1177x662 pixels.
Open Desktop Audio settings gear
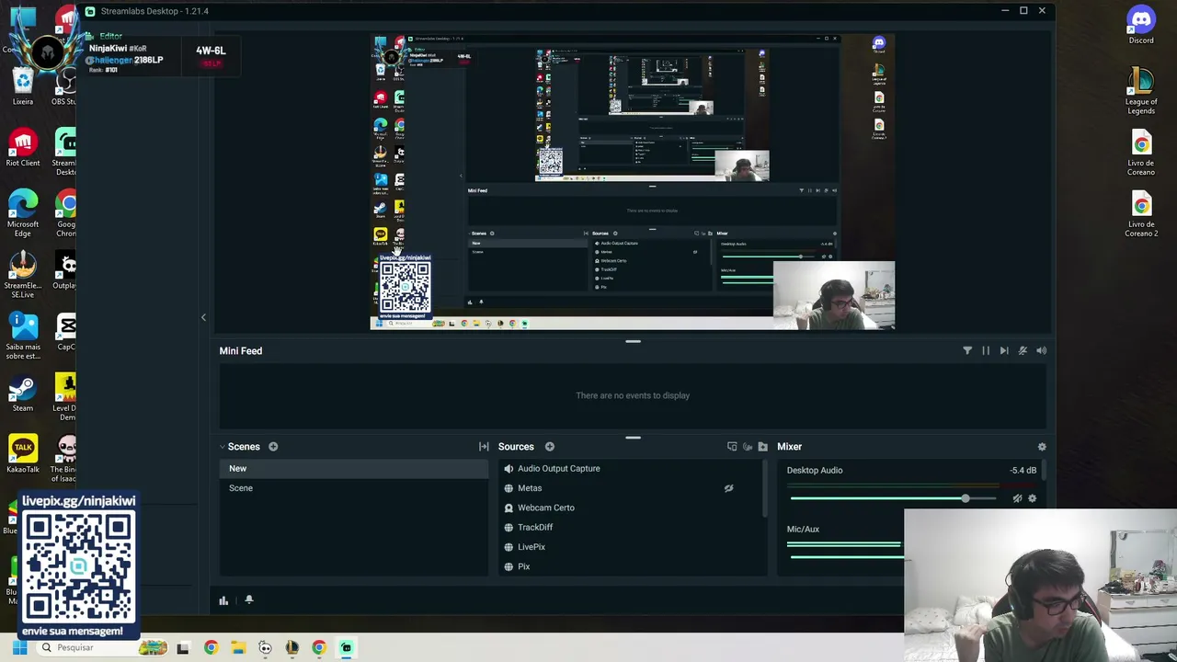(1032, 498)
